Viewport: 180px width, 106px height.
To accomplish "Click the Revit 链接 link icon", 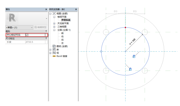I will click(x=54, y=56).
